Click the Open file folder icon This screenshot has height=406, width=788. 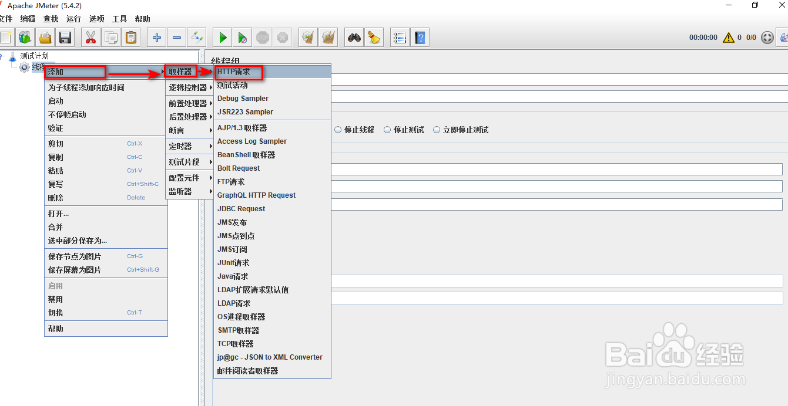(45, 38)
